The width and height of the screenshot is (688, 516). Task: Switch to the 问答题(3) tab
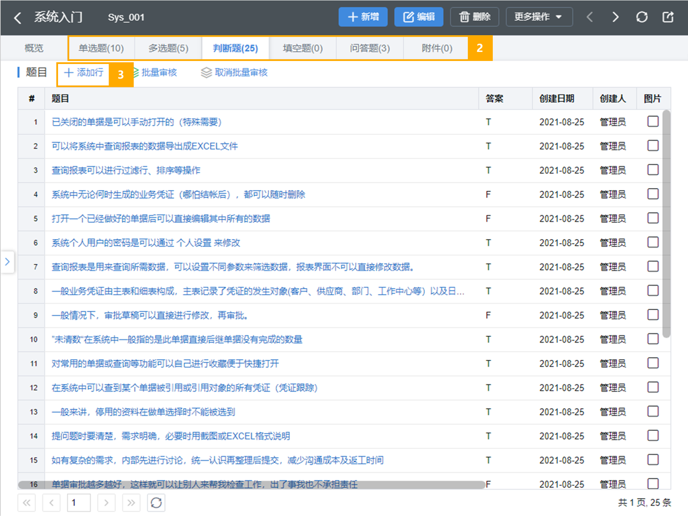(x=370, y=48)
